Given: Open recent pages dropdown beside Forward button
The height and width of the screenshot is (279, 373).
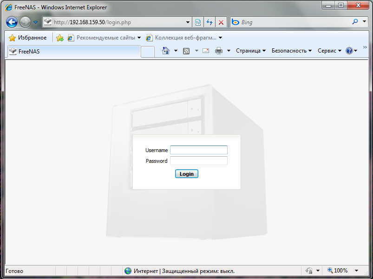Looking at the screenshot, I should pyautogui.click(x=35, y=22).
